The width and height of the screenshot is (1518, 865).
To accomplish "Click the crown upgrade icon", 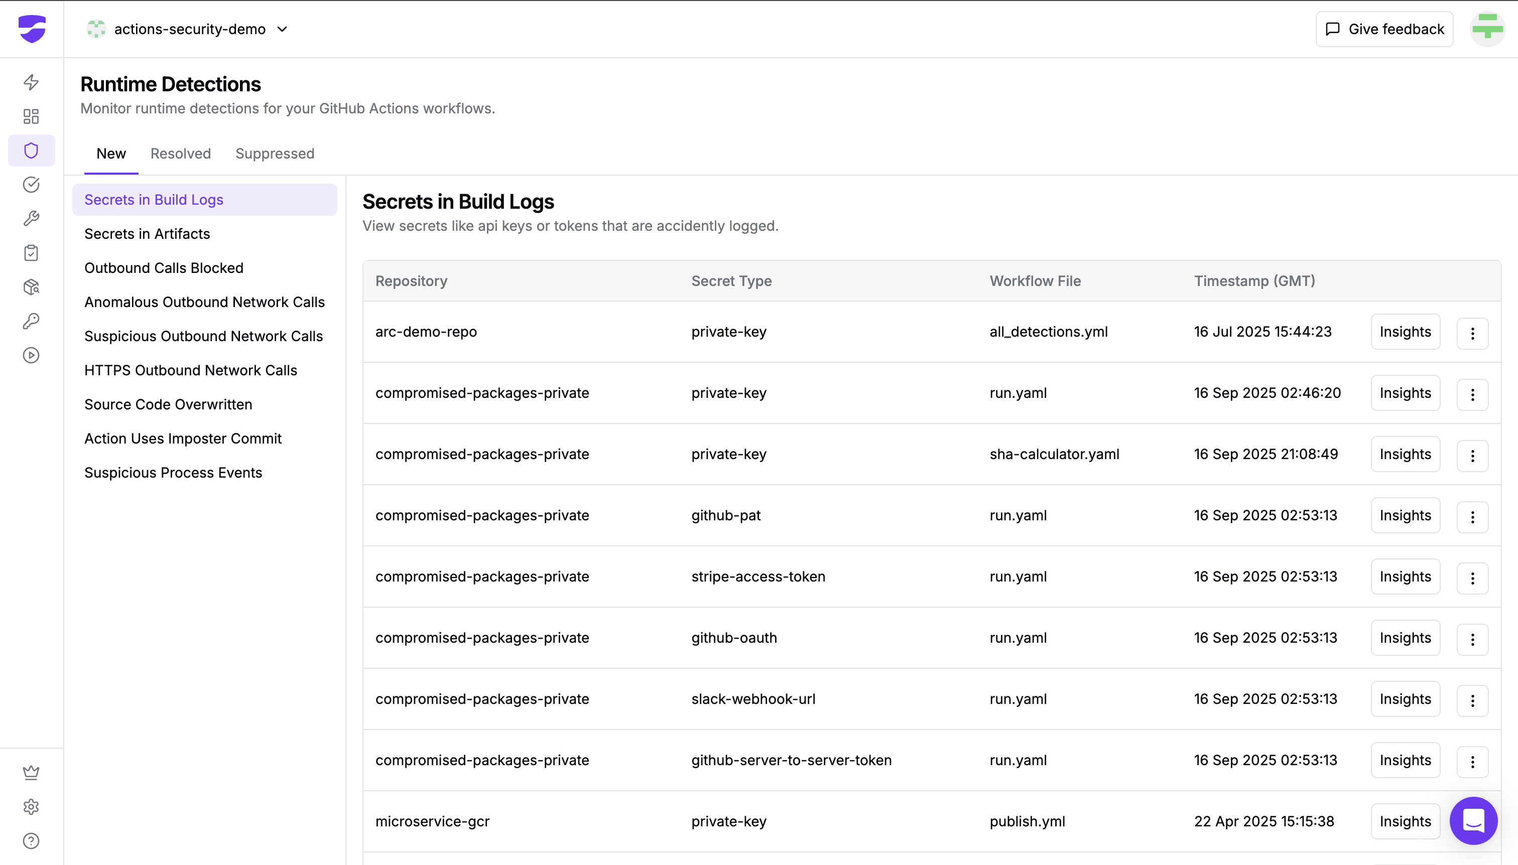I will point(31,772).
